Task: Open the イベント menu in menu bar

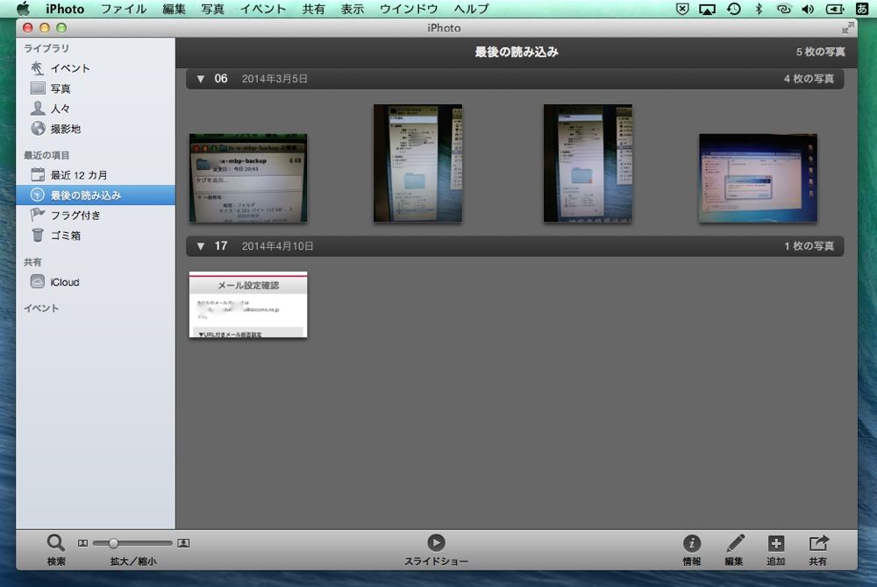Action: pos(263,9)
